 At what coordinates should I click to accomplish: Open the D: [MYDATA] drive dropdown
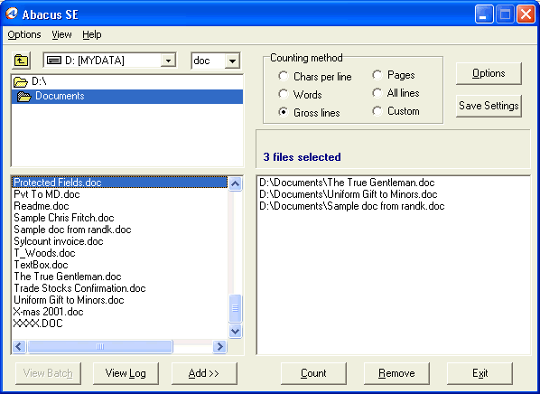168,61
